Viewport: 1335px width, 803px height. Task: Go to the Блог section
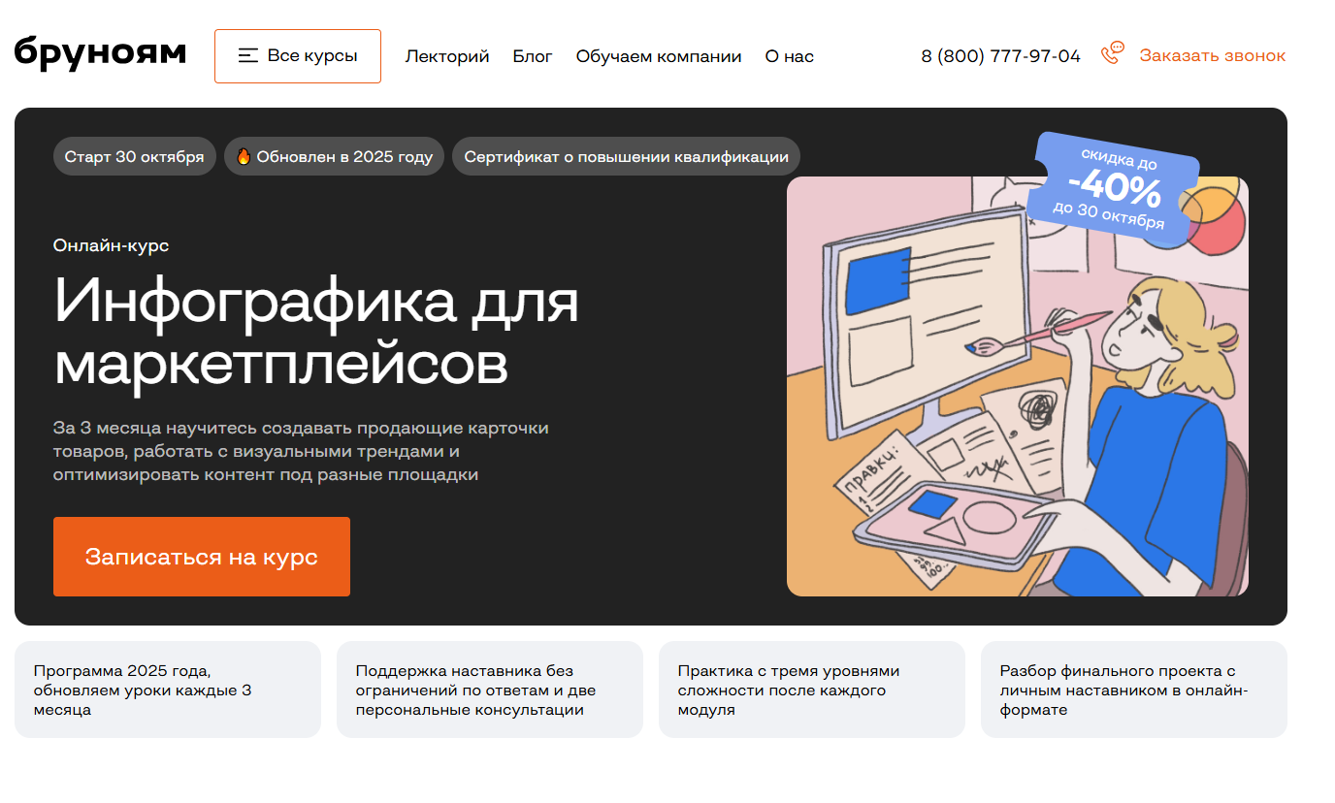[533, 56]
